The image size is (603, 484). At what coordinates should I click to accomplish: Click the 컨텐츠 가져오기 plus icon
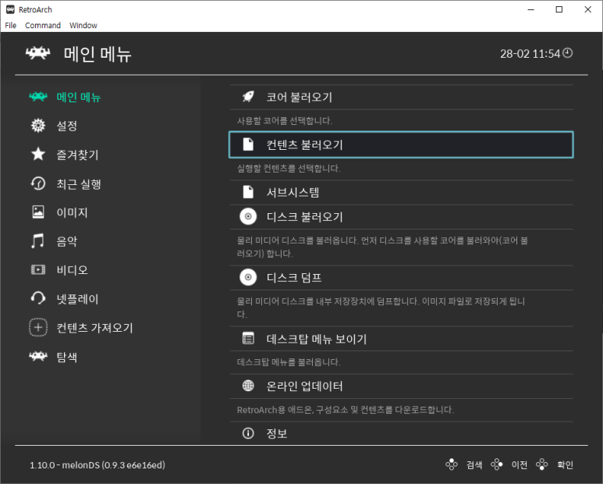pos(38,327)
